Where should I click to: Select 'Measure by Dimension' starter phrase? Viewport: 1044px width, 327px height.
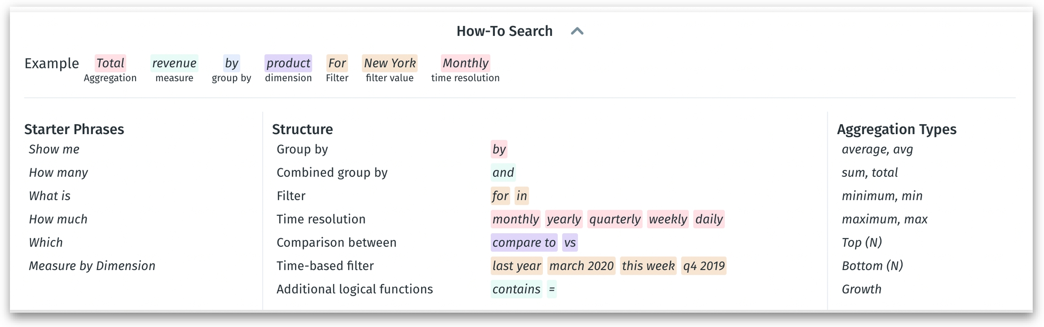[x=92, y=266]
